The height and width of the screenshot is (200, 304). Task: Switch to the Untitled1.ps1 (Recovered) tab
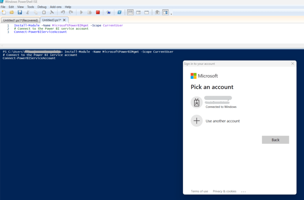20,20
